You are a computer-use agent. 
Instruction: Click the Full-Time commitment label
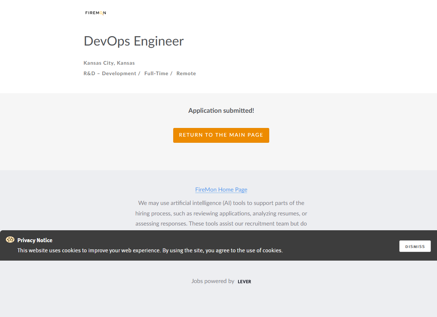point(156,73)
